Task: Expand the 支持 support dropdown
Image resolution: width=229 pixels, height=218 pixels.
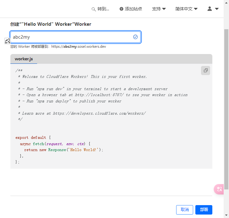Action: coord(159,9)
